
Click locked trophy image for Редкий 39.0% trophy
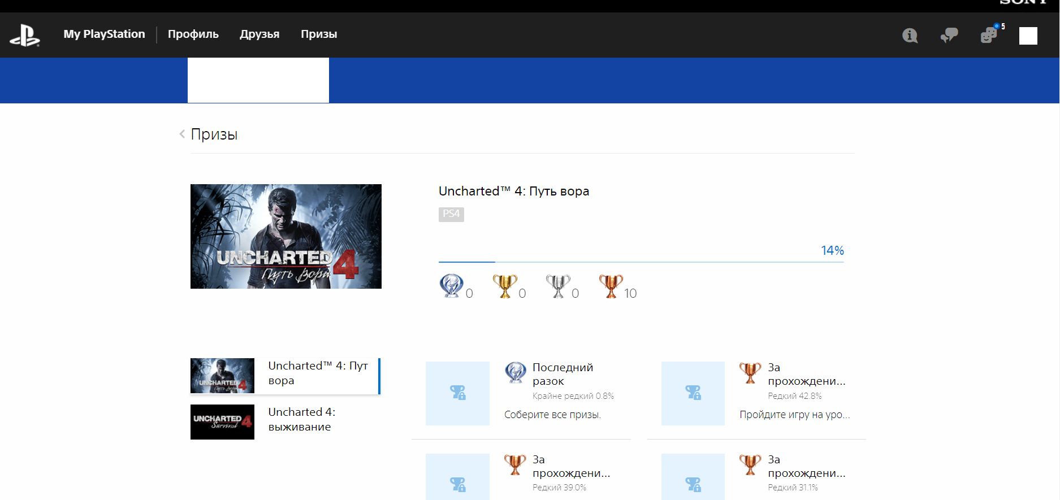pos(457,477)
